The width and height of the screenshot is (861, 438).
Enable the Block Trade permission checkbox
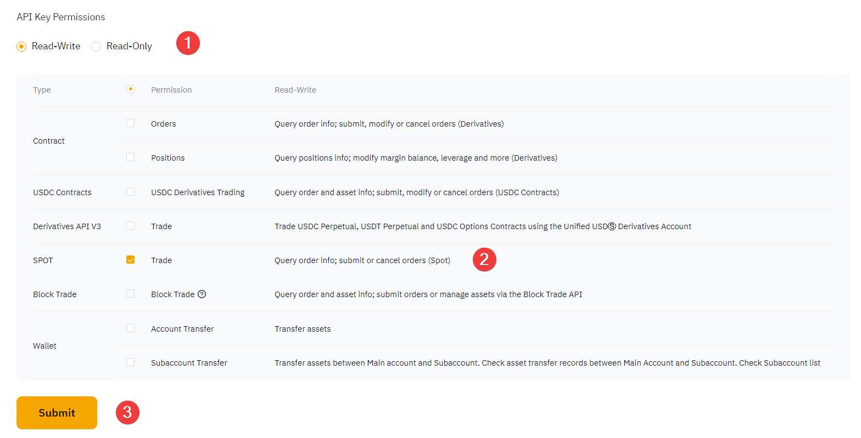point(130,294)
